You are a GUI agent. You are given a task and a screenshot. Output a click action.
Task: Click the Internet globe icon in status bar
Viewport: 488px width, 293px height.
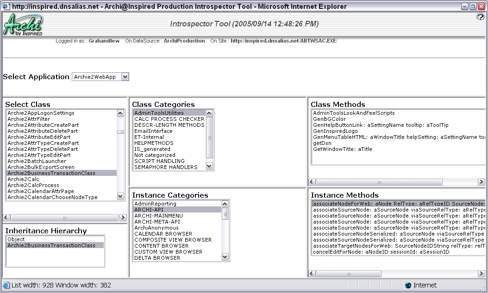click(x=407, y=285)
